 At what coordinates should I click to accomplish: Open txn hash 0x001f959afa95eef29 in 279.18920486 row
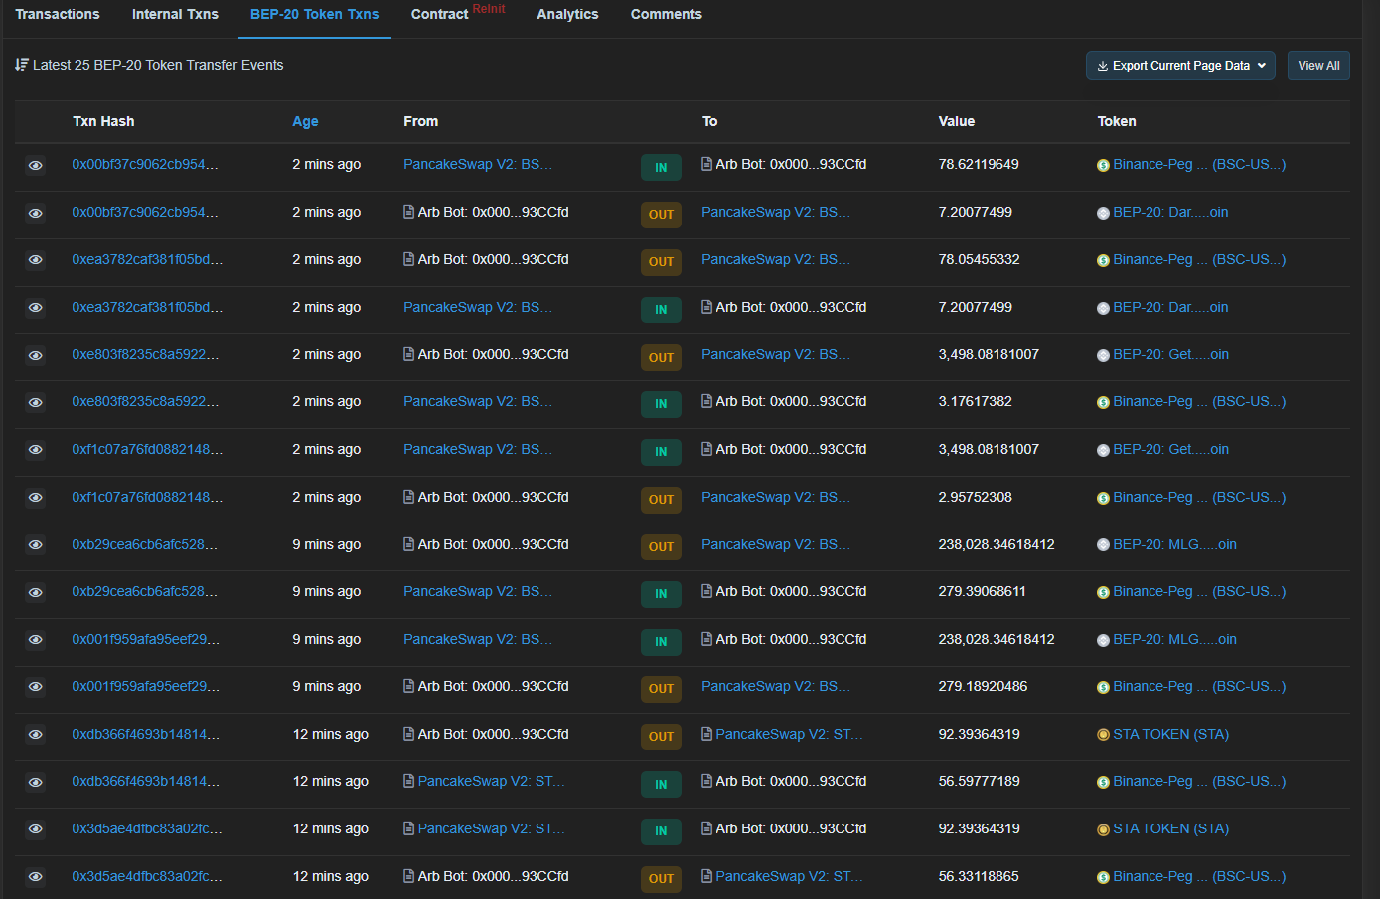coord(146,686)
